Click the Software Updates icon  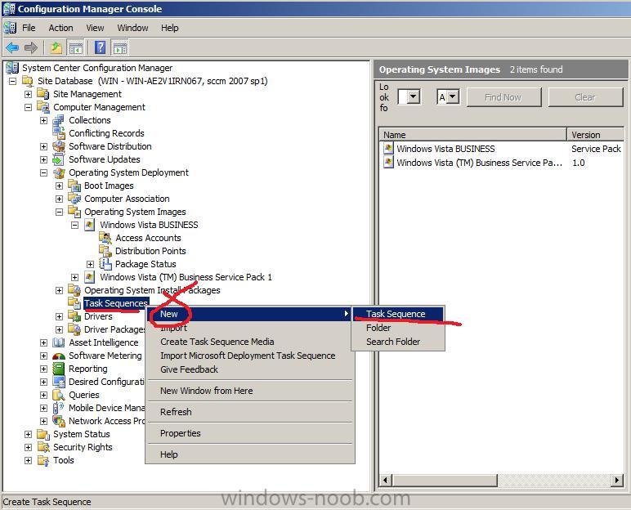coord(59,159)
